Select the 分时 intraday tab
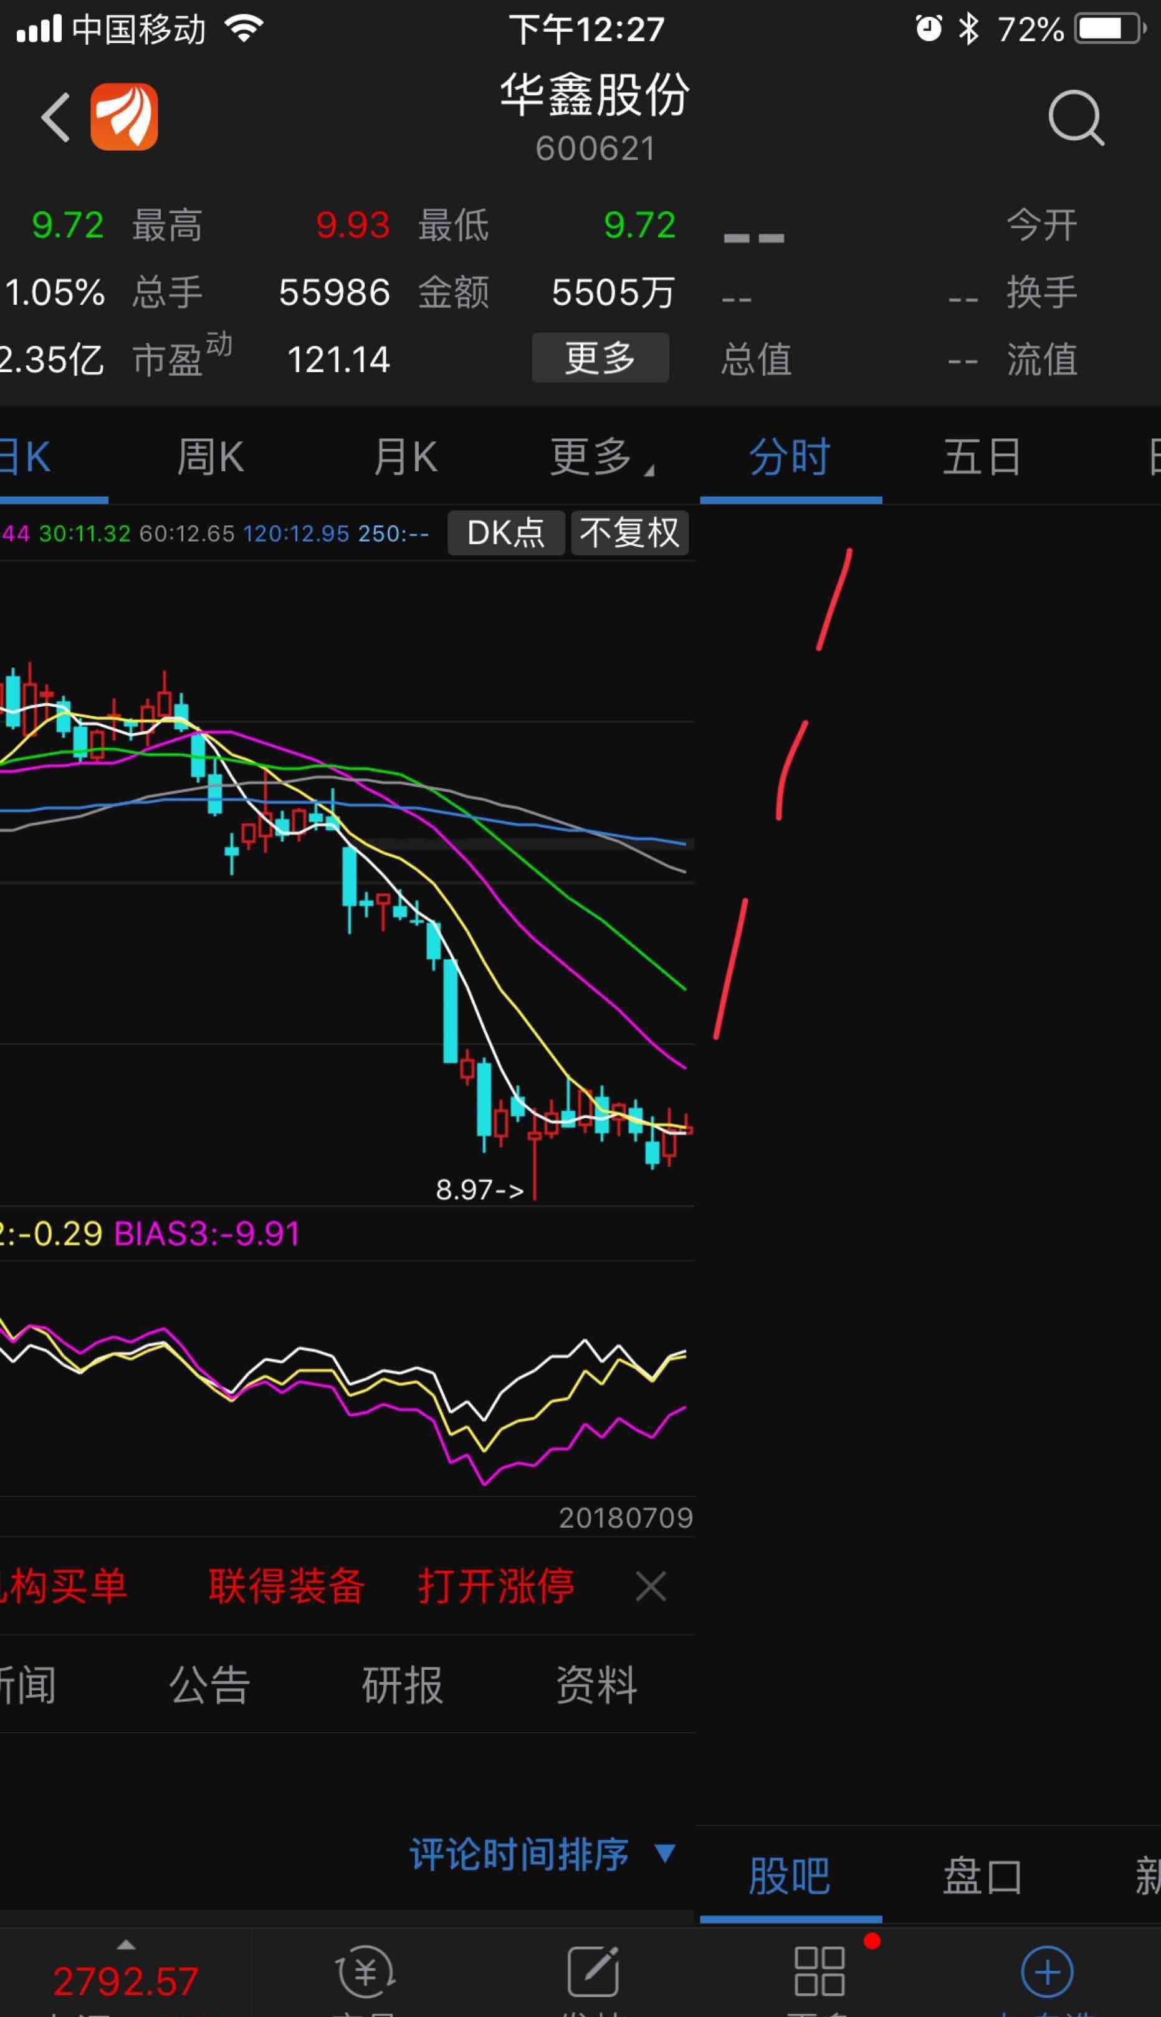The width and height of the screenshot is (1161, 2017). tap(790, 458)
